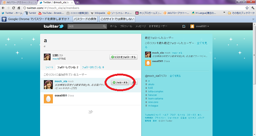Screen dimensions: 256x136
Task: Open メッセージ in the Twitter header
Action: click(x=141, y=26)
